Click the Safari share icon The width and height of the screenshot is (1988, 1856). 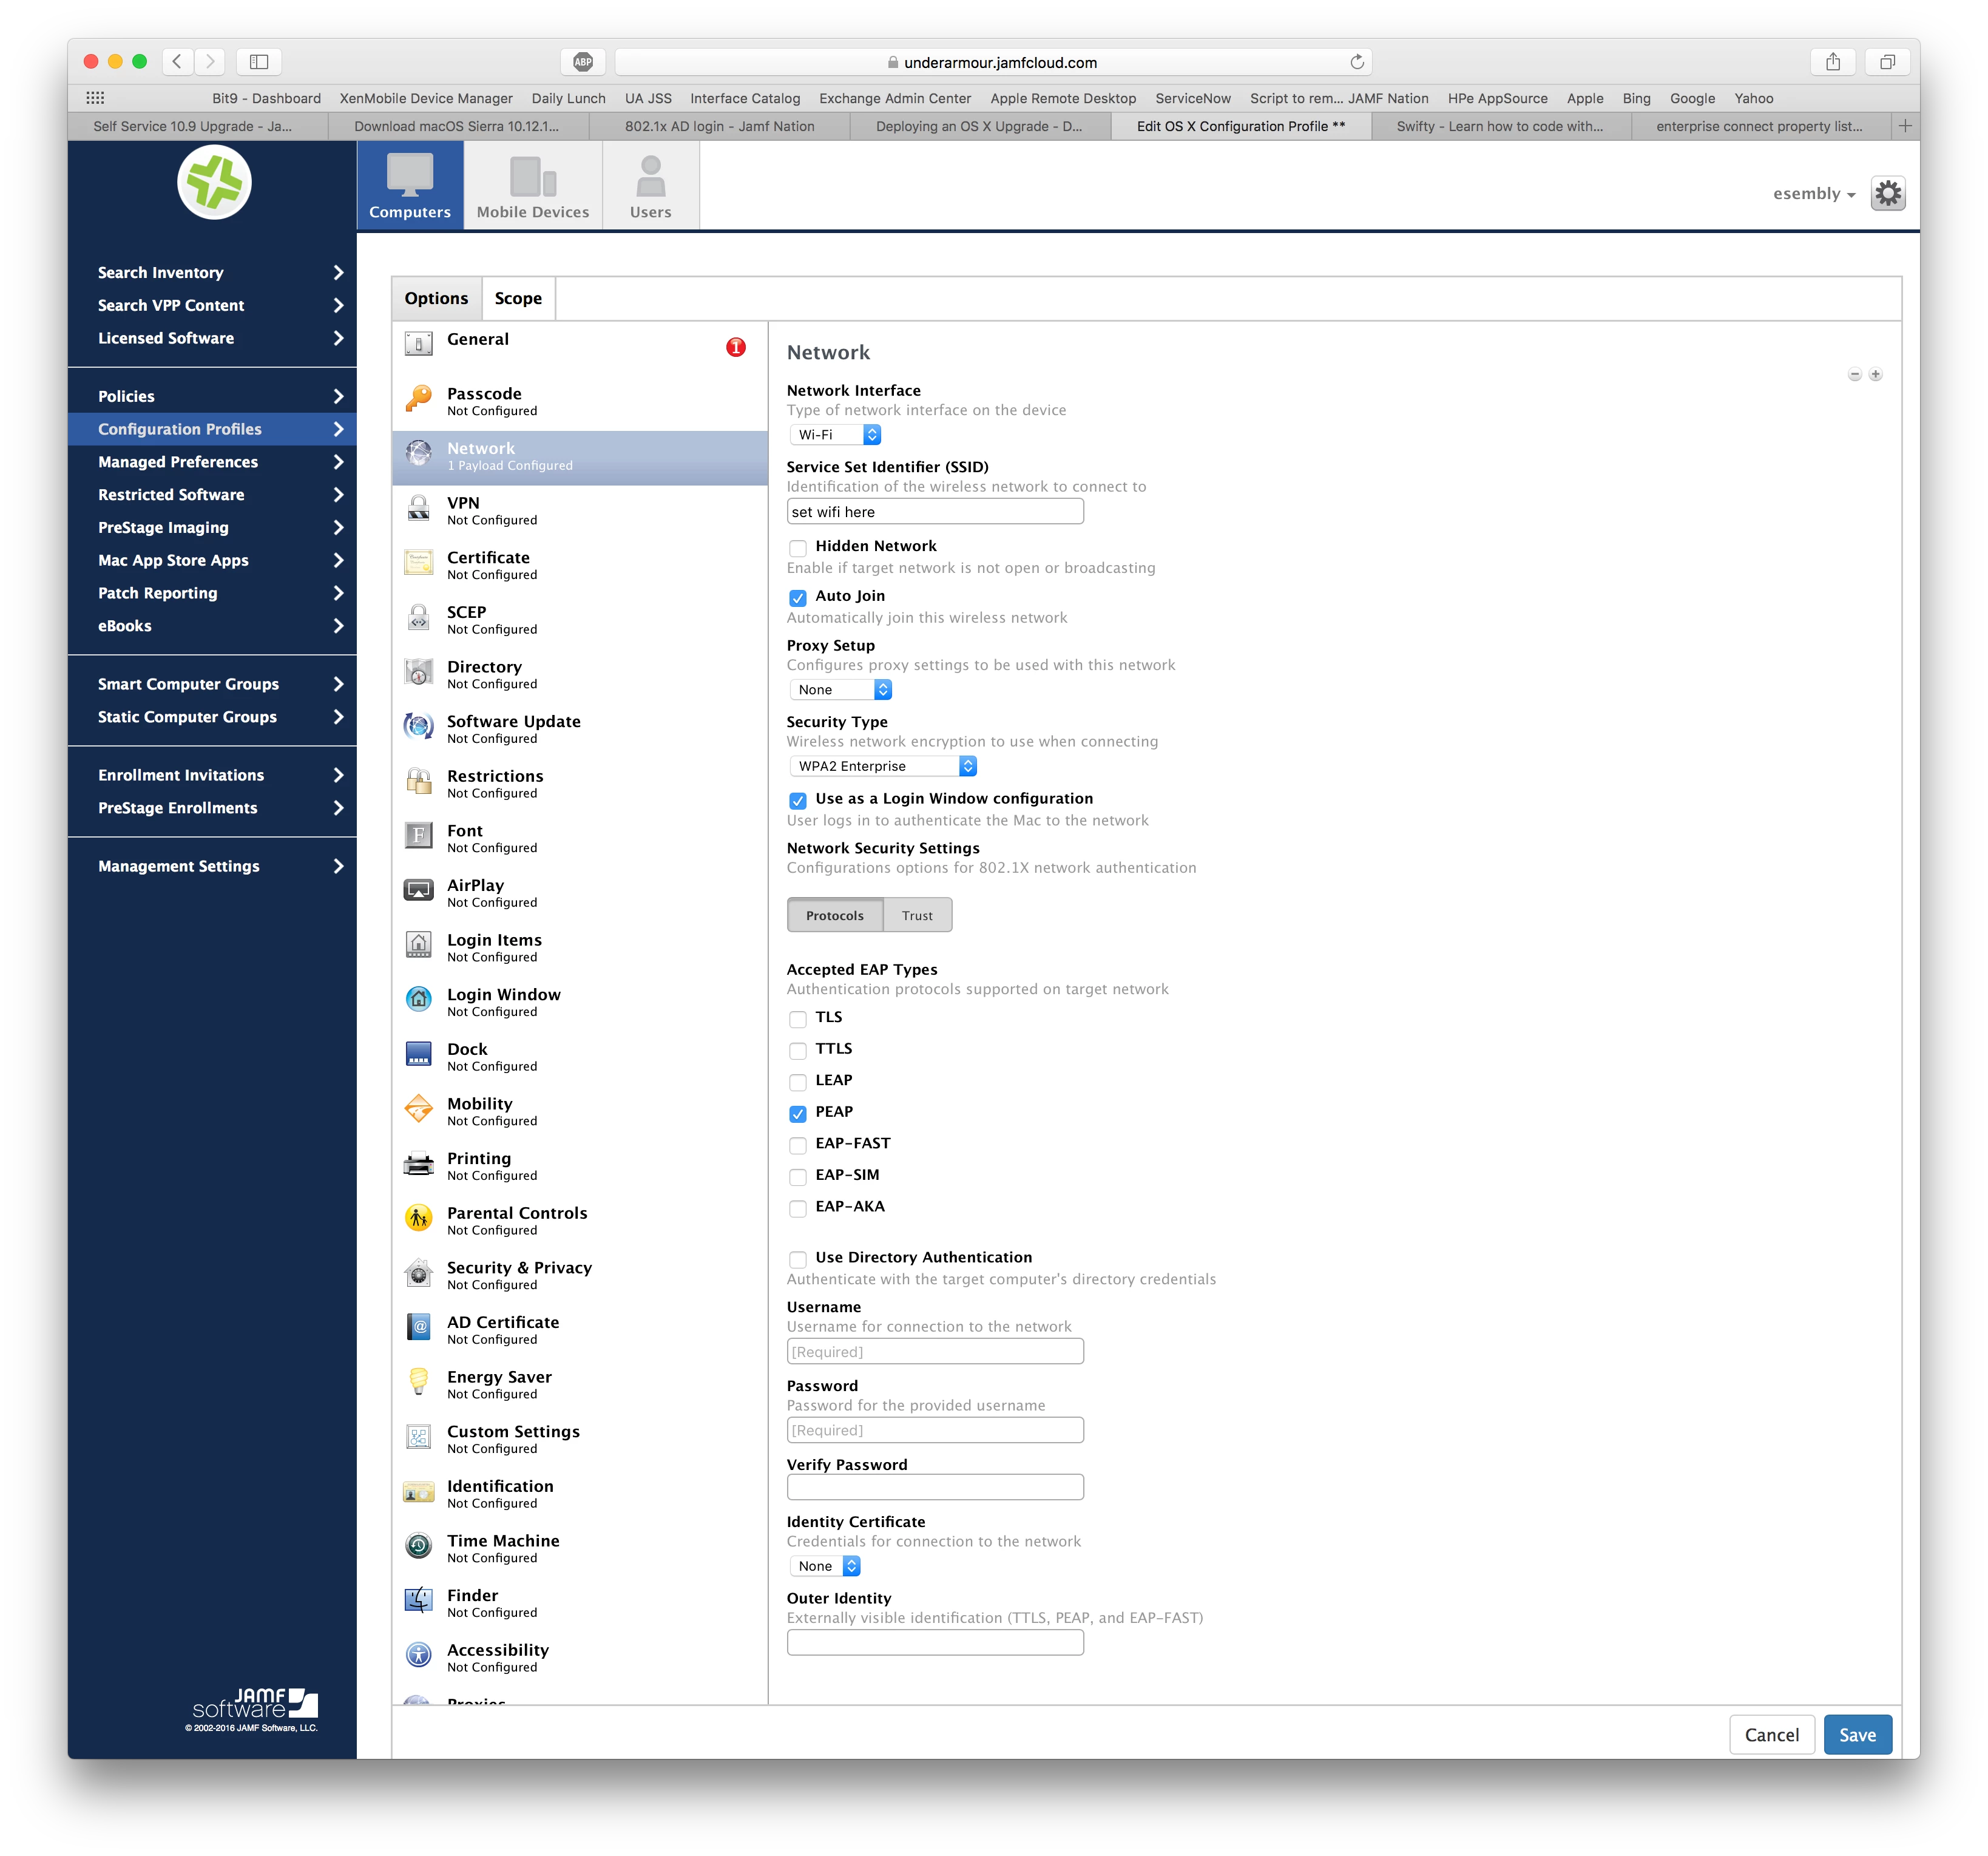(x=1832, y=62)
